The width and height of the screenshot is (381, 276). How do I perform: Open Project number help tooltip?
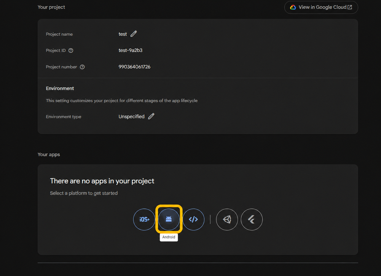(82, 67)
